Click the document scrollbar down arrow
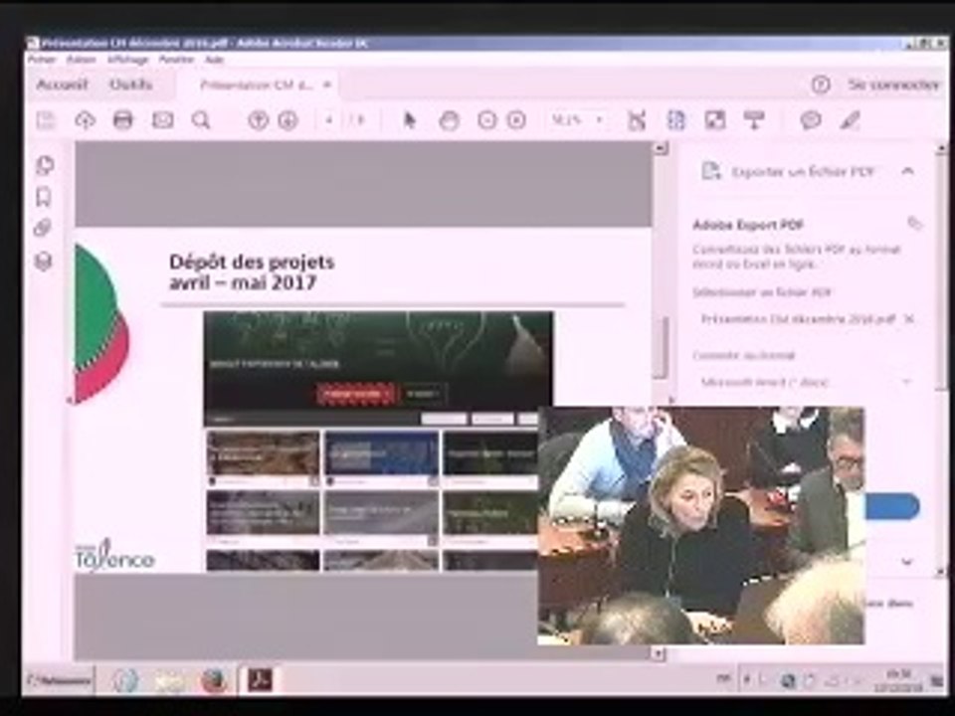The width and height of the screenshot is (955, 716). tap(659, 653)
